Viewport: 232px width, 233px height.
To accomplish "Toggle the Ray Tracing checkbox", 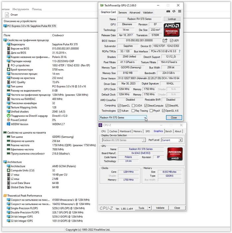I will [x=133, y=111].
